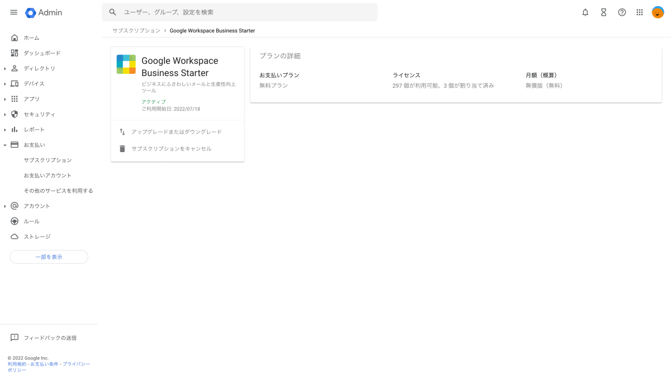Click the 無料プラン plan value
The width and height of the screenshot is (671, 378).
273,86
